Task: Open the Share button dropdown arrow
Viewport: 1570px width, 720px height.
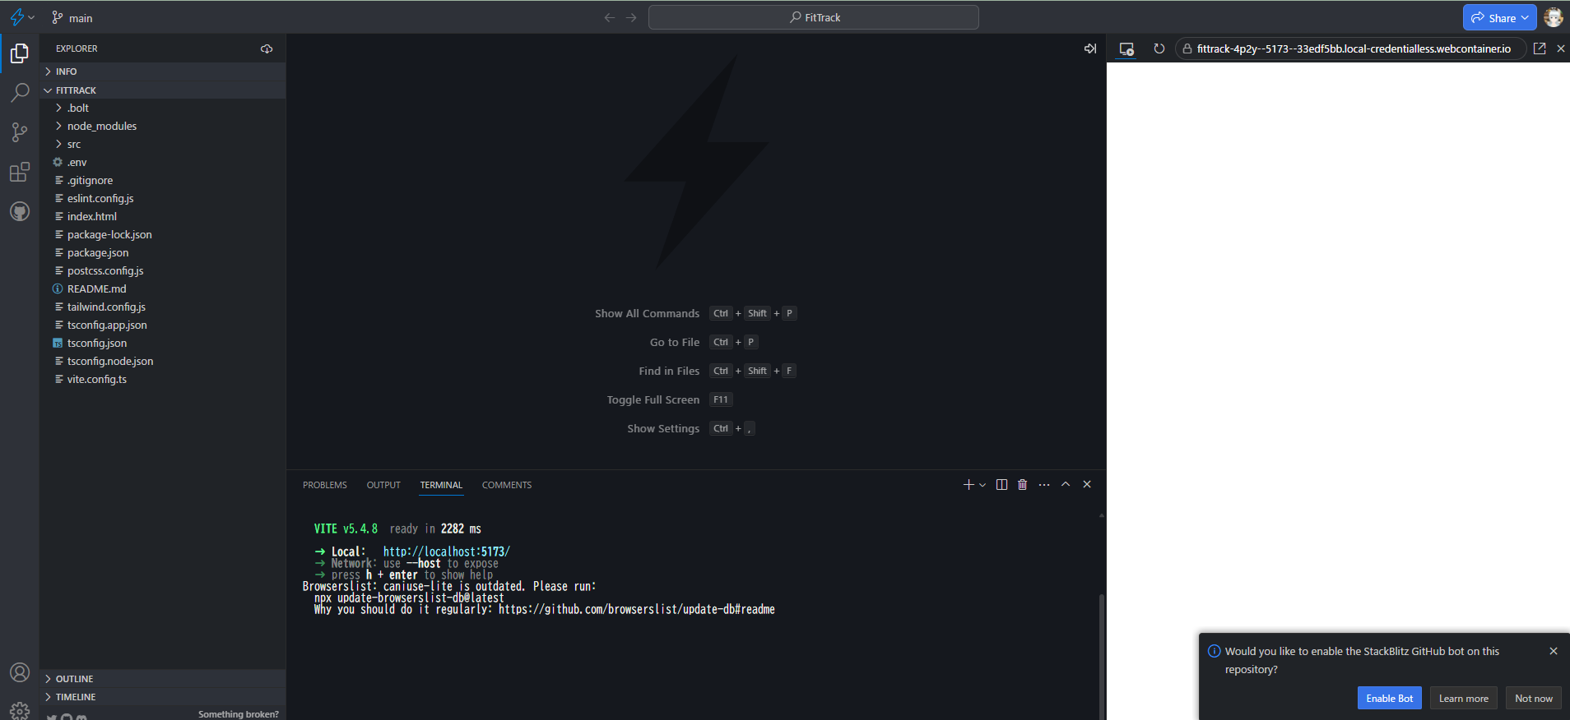Action: (1525, 17)
